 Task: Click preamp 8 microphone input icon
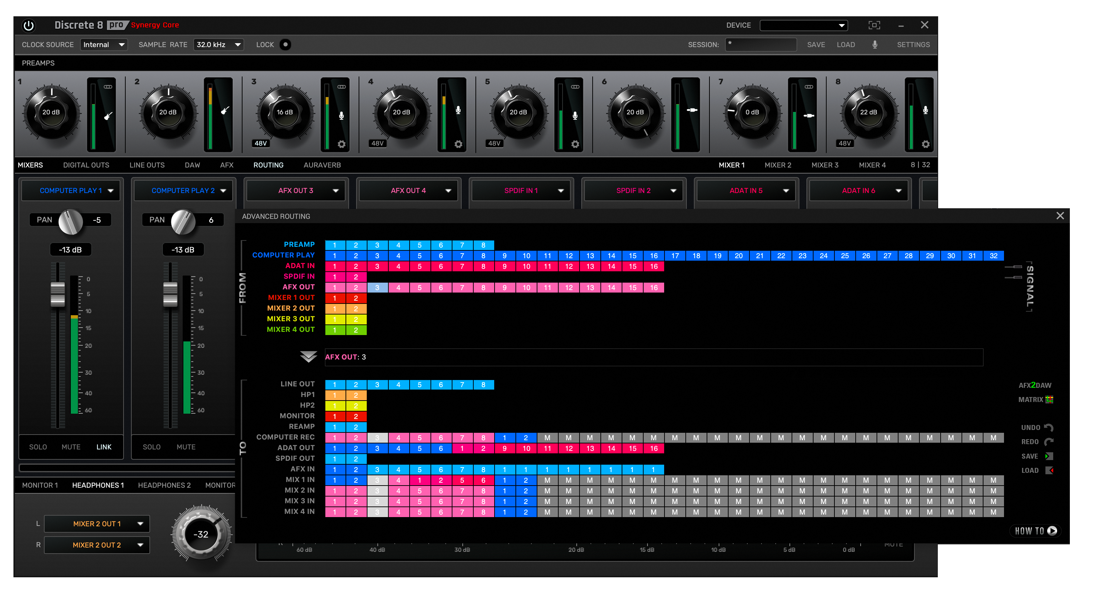click(x=925, y=110)
